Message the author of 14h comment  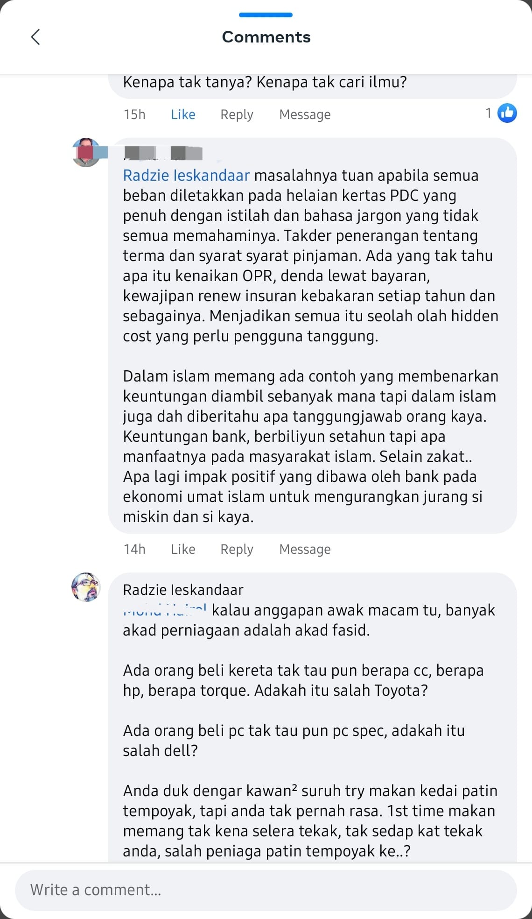(x=305, y=549)
